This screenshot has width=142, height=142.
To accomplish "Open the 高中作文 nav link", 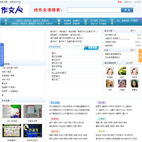I will [x=36, y=21].
